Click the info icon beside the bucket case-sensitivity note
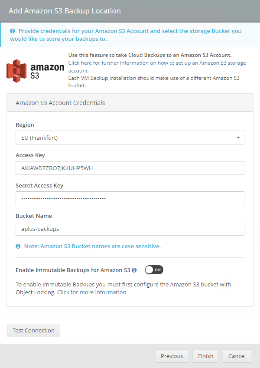This screenshot has width=260, height=368. 17,246
